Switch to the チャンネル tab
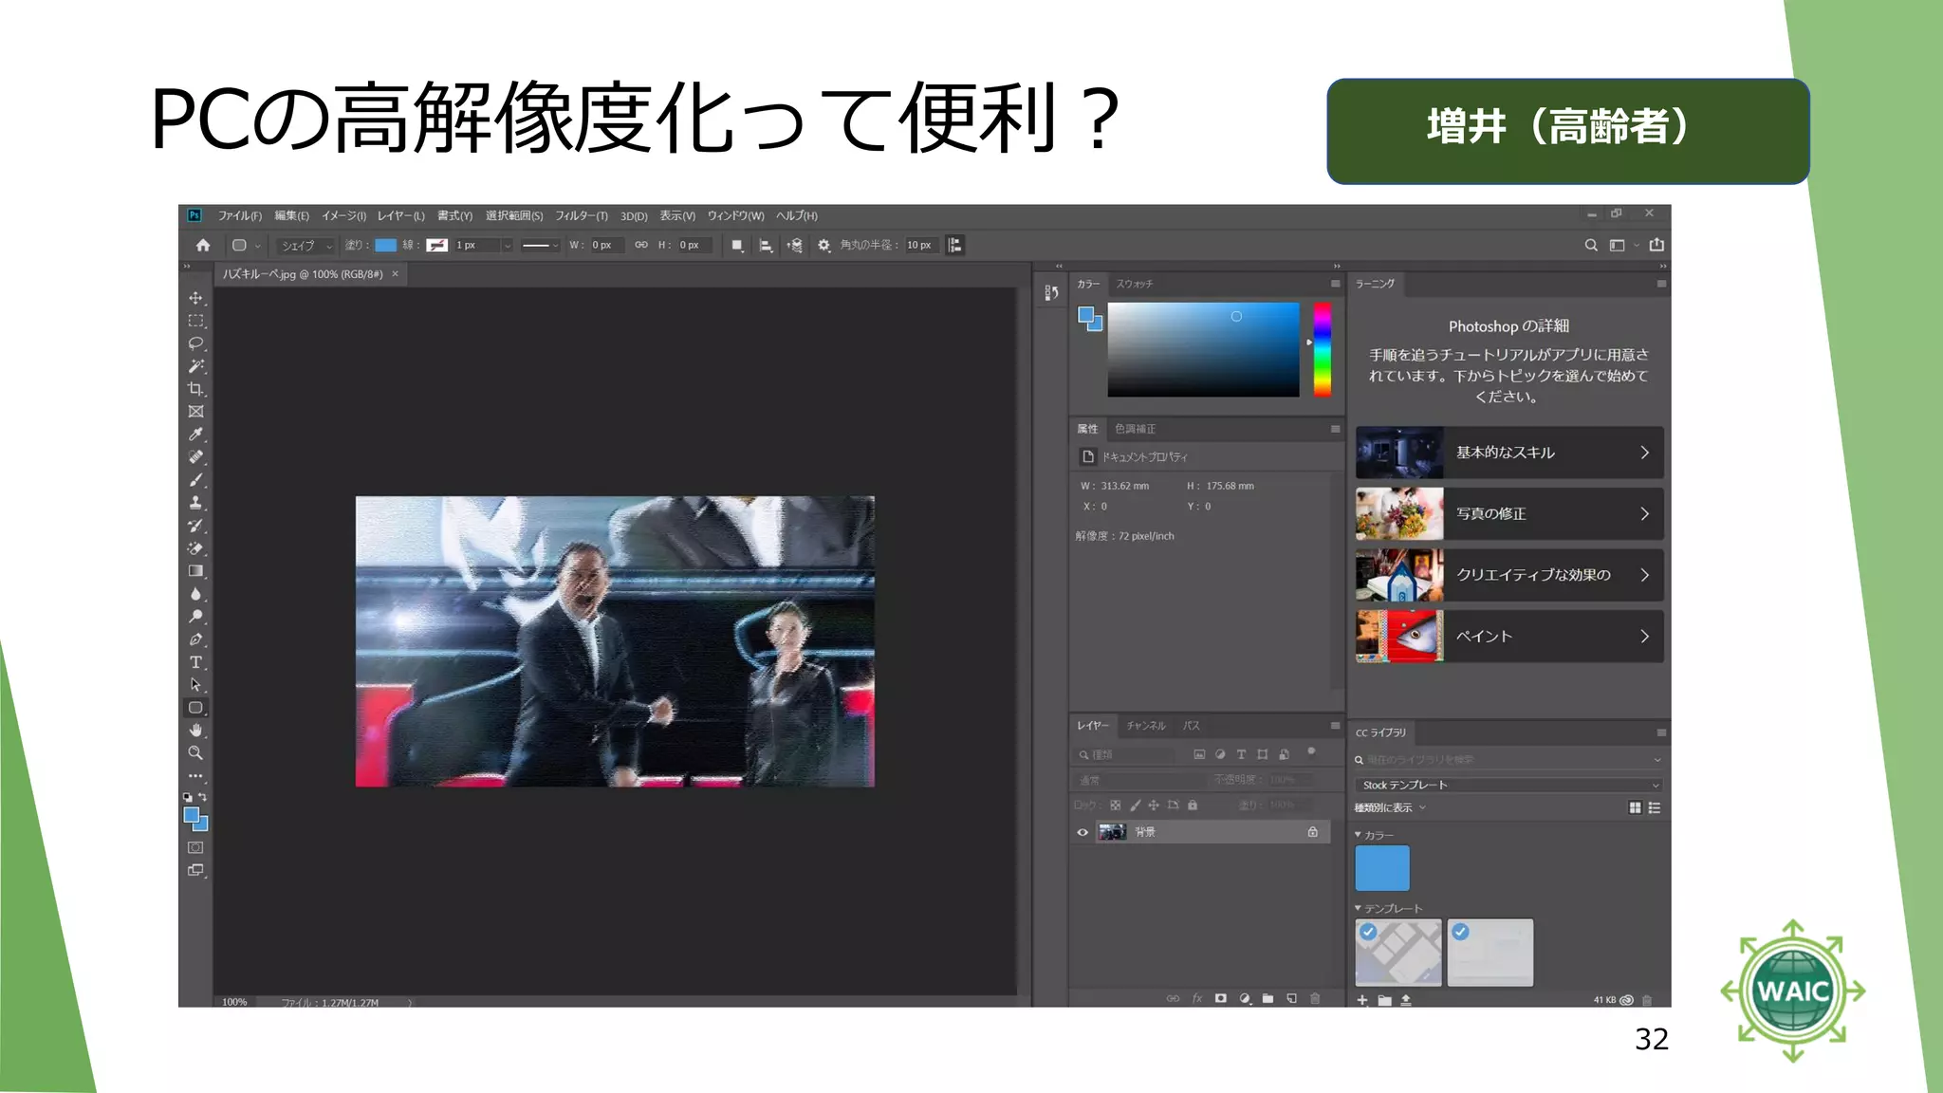The width and height of the screenshot is (1943, 1093). pos(1146,726)
